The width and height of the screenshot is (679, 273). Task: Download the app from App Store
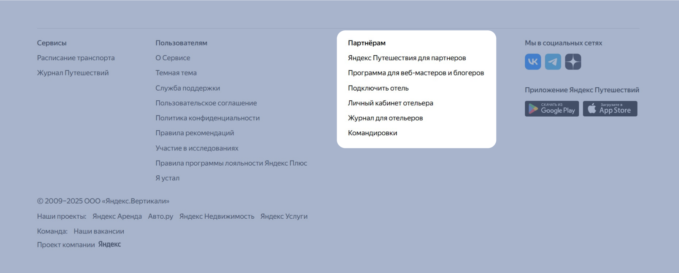pyautogui.click(x=610, y=109)
